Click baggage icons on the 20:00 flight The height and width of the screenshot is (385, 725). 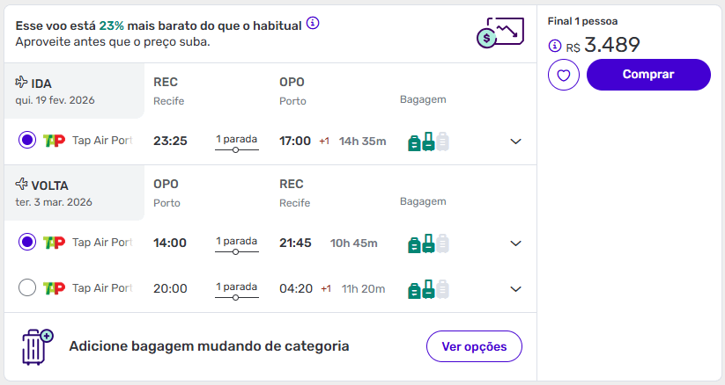[429, 288]
